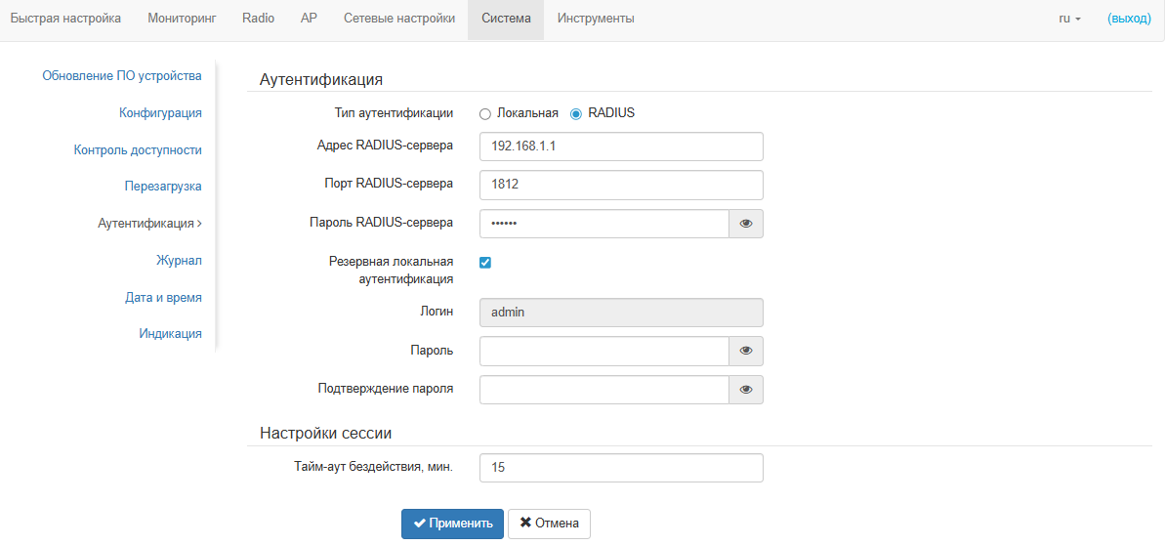Show the RADIUS server password with the eye icon
The height and width of the screenshot is (545, 1165).
coord(746,224)
